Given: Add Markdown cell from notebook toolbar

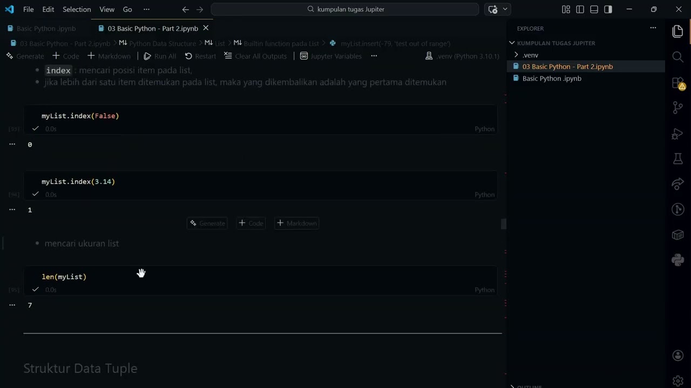Looking at the screenshot, I should point(109,56).
